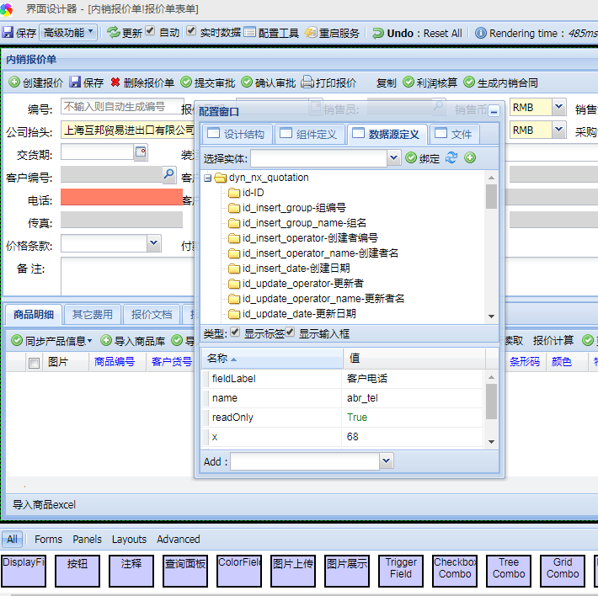Viewport: 598px width, 596px height.
Task: Open the Add property dropdown
Action: [386, 461]
